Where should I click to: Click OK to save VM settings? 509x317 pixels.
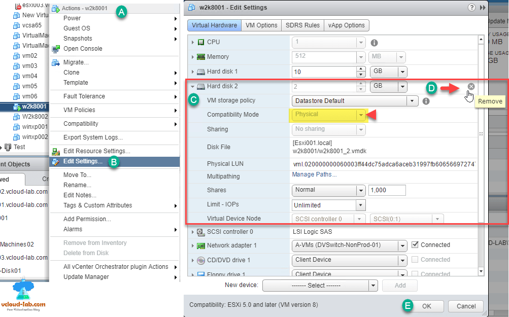pos(427,306)
